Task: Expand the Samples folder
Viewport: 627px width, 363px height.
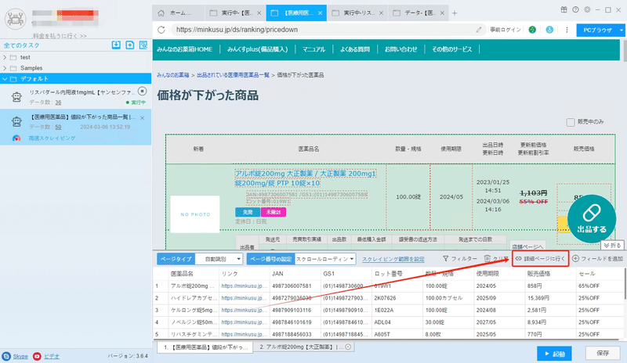Action: [5, 68]
